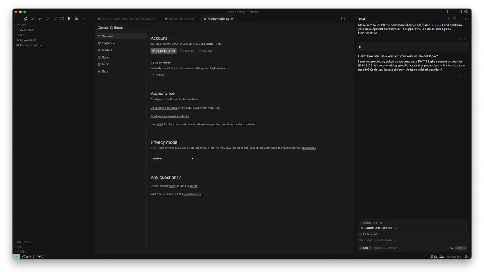Open the Run and Debug view icon
This screenshot has height=272, width=484.
pos(47,19)
